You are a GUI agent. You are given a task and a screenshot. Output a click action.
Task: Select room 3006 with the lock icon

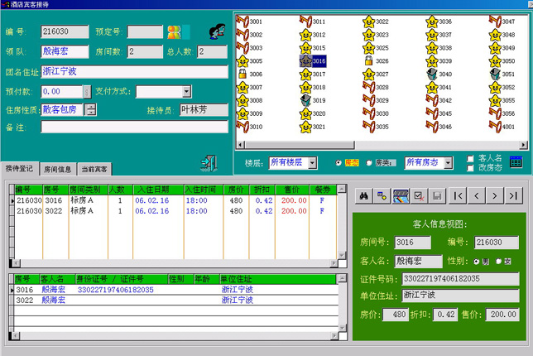pos(242,74)
